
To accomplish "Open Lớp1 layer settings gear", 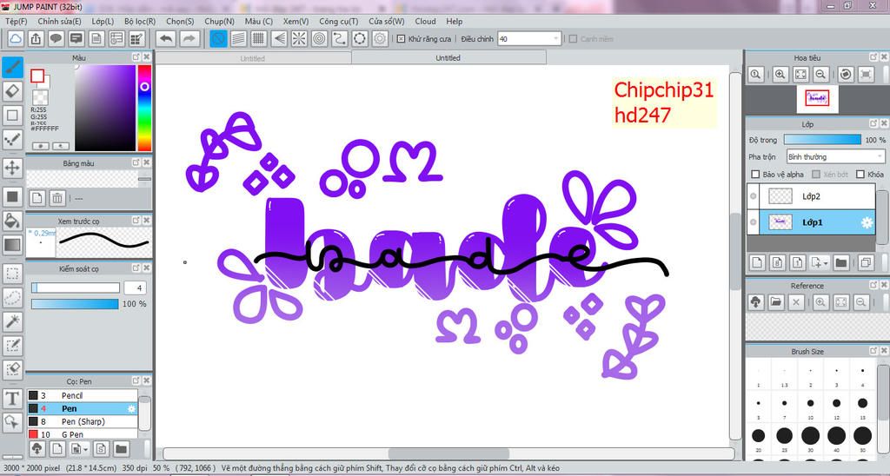I will 867,223.
